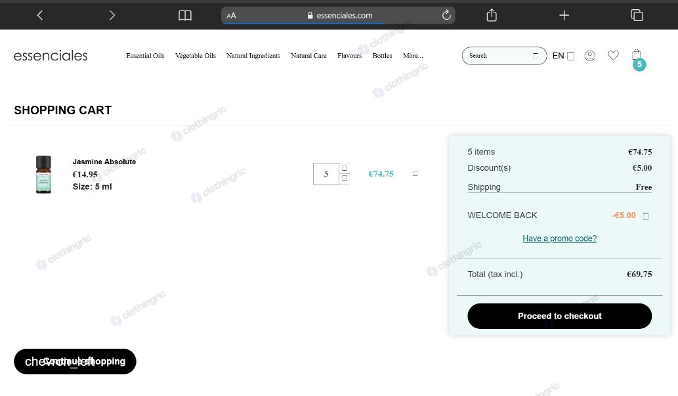Screen dimensions: 678x396
Task: Open the Essential Oils menu
Action: coord(145,55)
